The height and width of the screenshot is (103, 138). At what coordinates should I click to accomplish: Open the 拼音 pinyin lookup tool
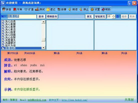(7, 10)
